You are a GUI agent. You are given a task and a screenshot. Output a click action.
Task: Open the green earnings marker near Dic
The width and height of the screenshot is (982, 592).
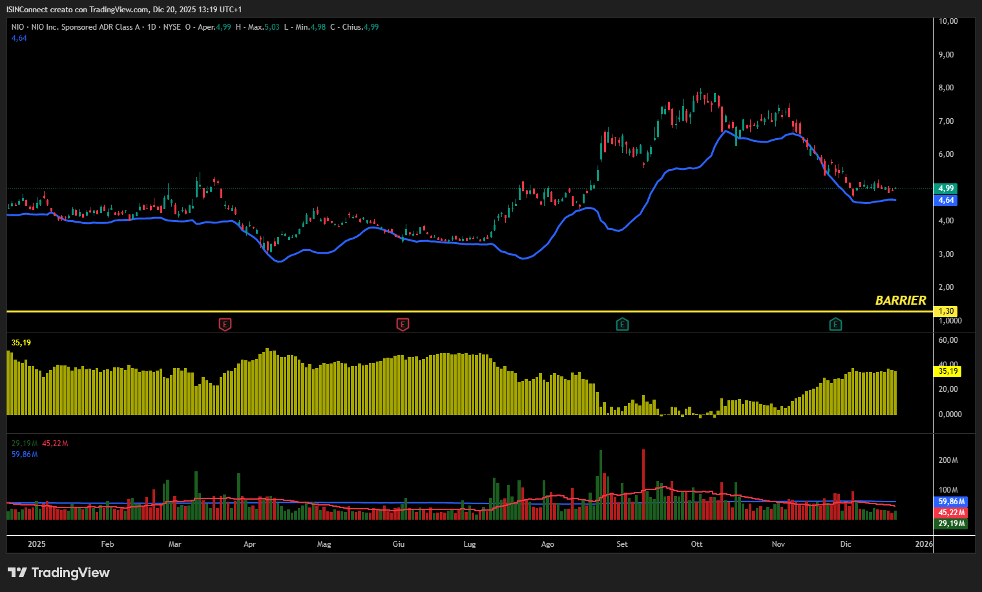(835, 324)
